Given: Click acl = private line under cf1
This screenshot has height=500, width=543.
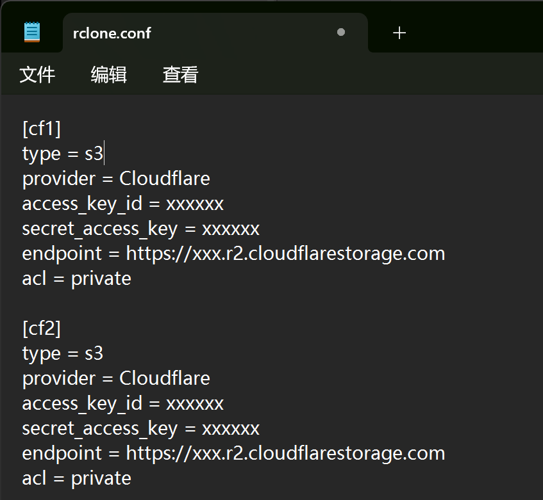Looking at the screenshot, I should coord(76,278).
